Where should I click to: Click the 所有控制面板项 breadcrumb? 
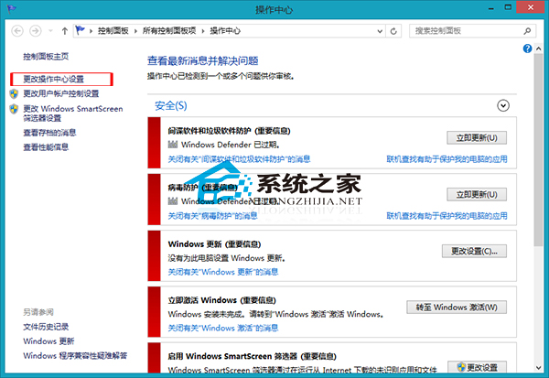click(169, 31)
